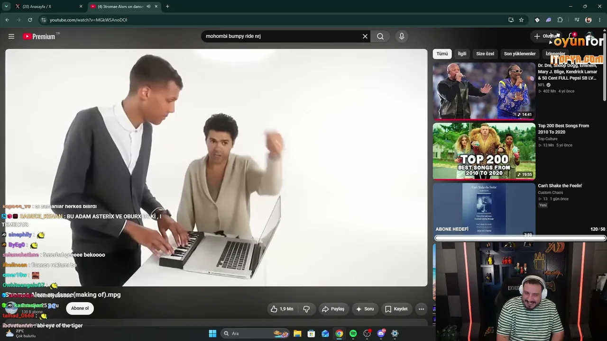This screenshot has height=341, width=607.
Task: Open a new browser tab
Action: click(x=167, y=7)
